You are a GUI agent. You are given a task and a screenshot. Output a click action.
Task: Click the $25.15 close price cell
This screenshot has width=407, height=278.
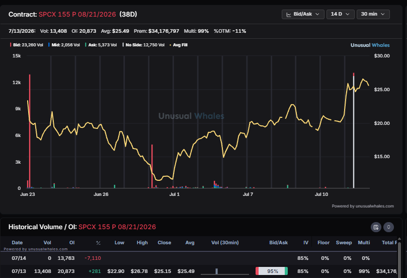click(x=162, y=271)
